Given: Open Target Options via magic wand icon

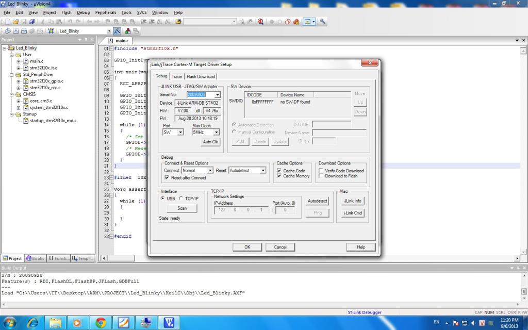Looking at the screenshot, I should 117,31.
